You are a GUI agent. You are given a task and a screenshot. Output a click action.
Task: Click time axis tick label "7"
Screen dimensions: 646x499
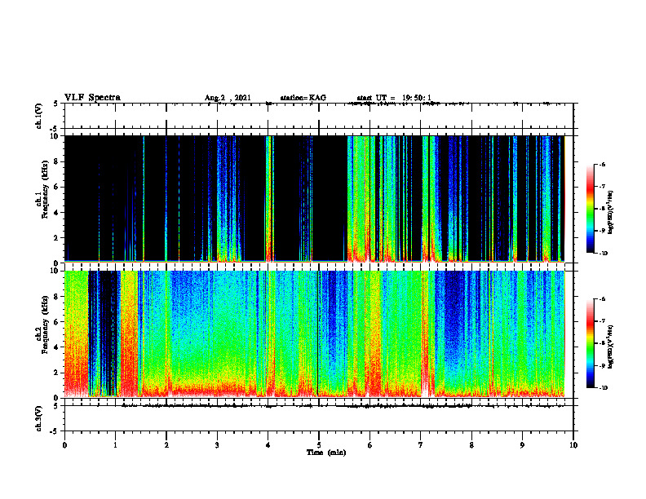pyautogui.click(x=421, y=445)
